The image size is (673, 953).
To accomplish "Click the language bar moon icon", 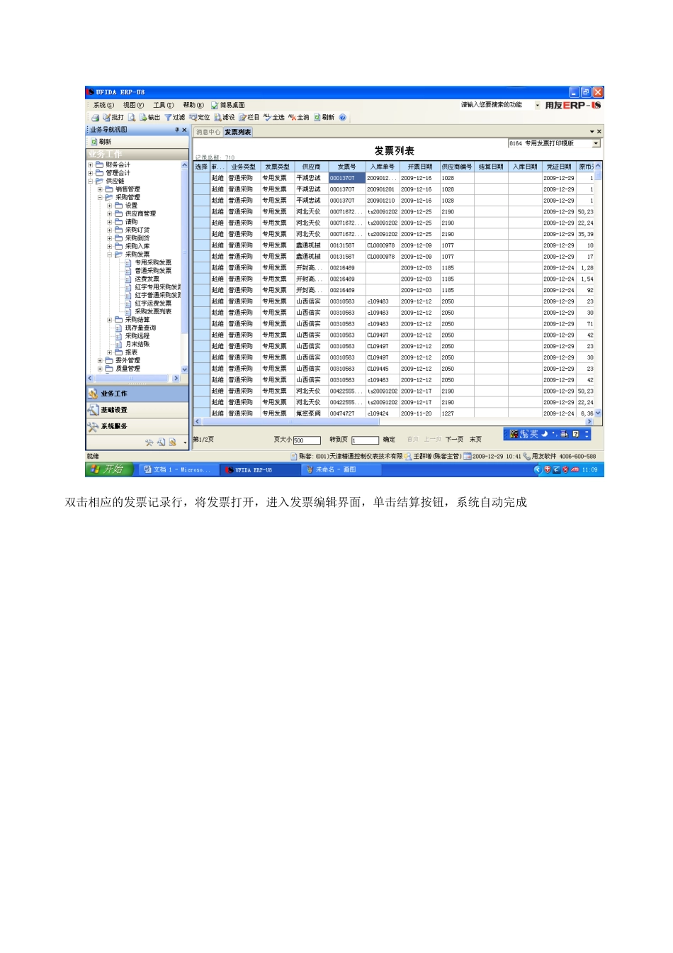I will (545, 434).
